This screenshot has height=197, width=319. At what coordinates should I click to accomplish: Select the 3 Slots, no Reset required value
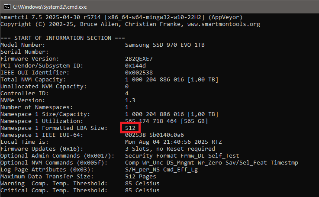tap(170, 149)
